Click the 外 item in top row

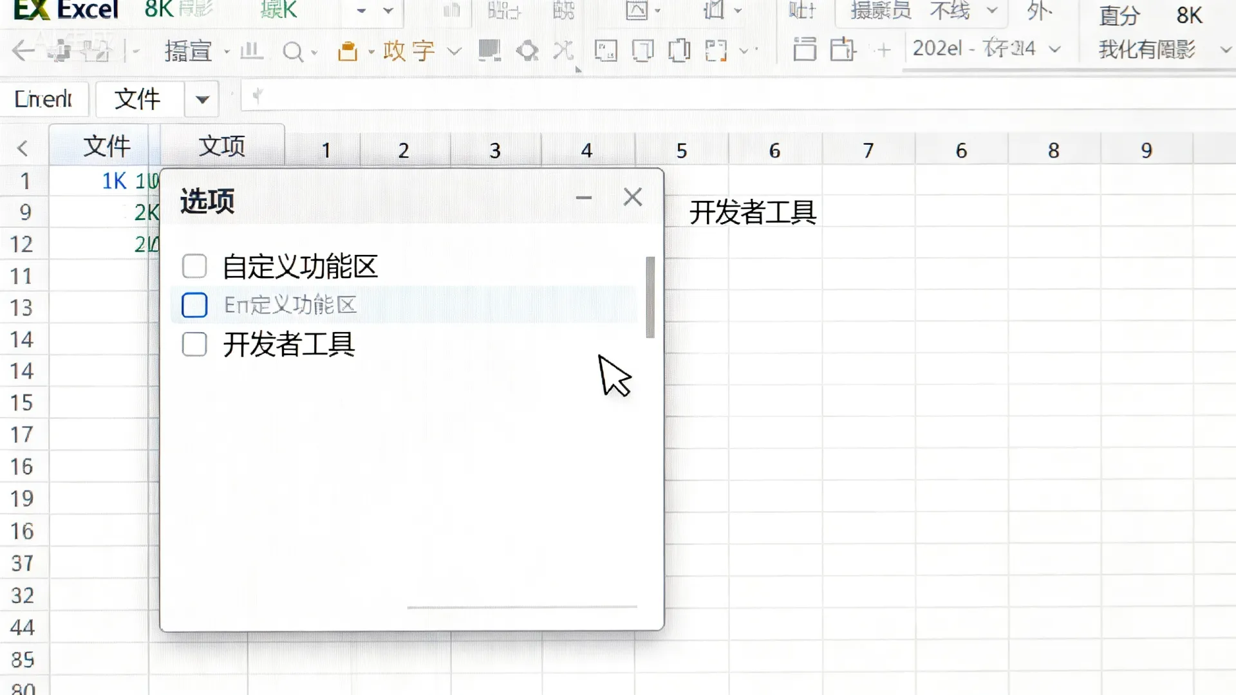[1039, 10]
